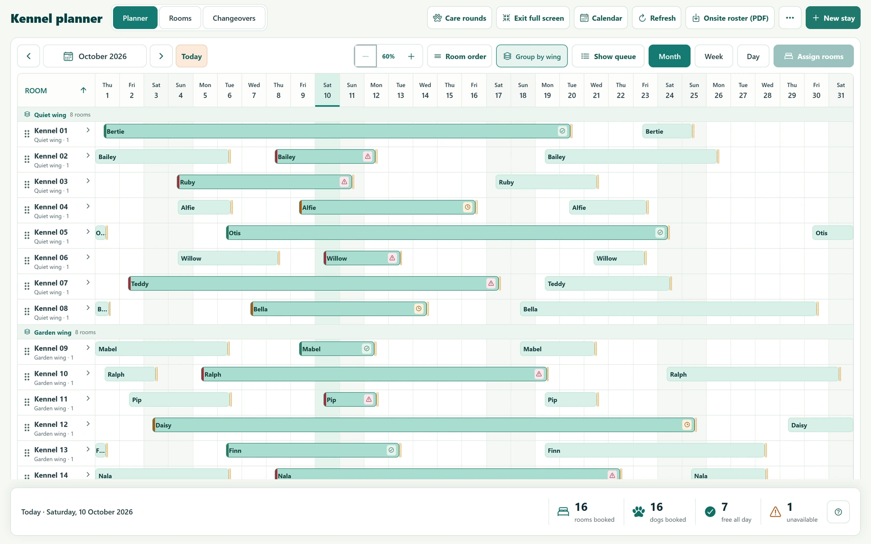Switch to Month view

669,56
